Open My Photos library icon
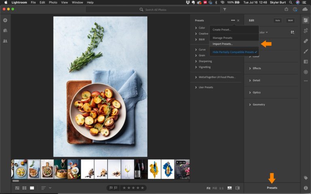311x194 pixels. 5,30
